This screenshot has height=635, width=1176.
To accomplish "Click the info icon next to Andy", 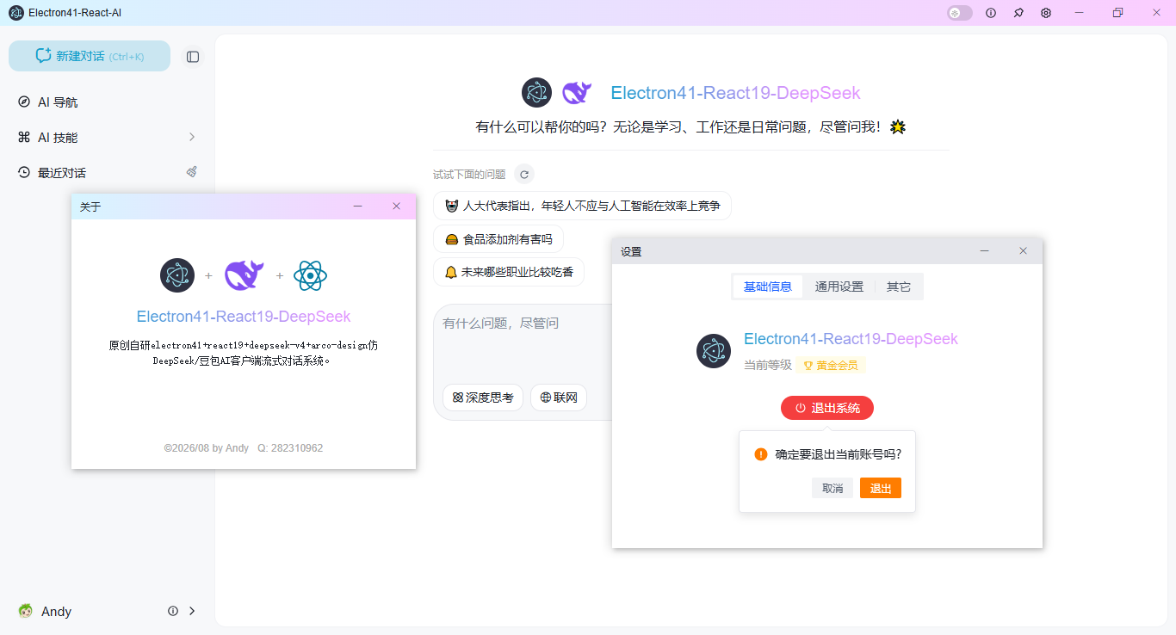I will click(173, 611).
